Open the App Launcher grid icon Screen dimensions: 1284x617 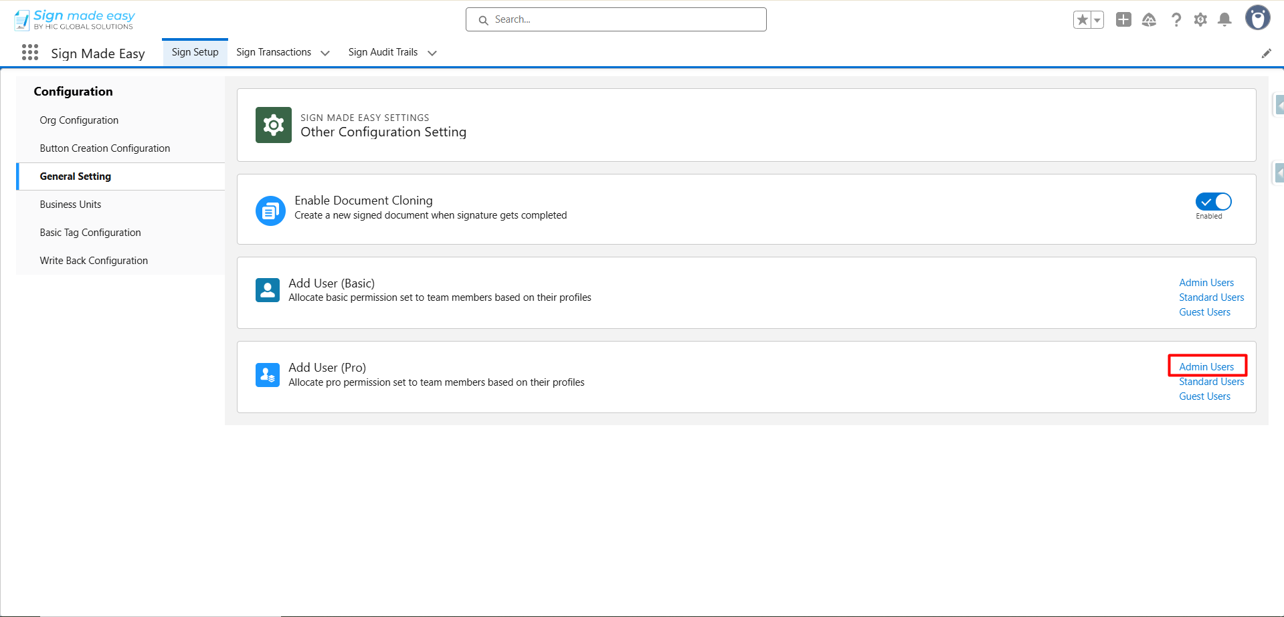[30, 53]
